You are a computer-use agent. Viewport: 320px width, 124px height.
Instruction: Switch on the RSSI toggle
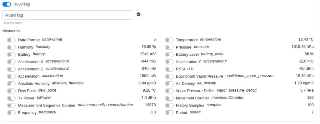pyautogui.click(x=169, y=69)
